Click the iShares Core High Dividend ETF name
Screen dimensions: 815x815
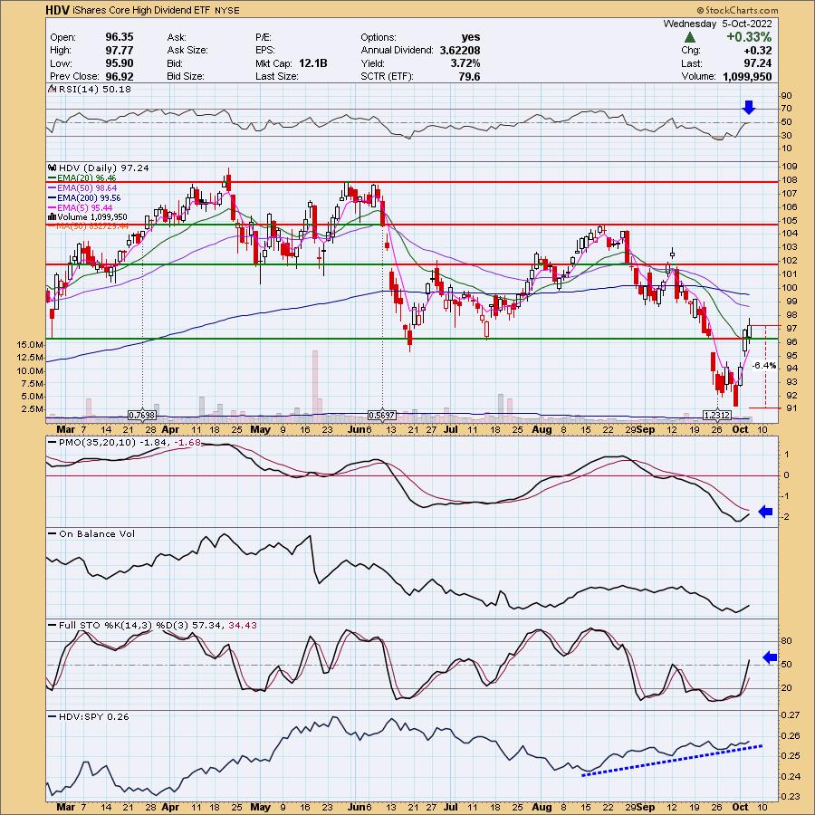pyautogui.click(x=141, y=10)
